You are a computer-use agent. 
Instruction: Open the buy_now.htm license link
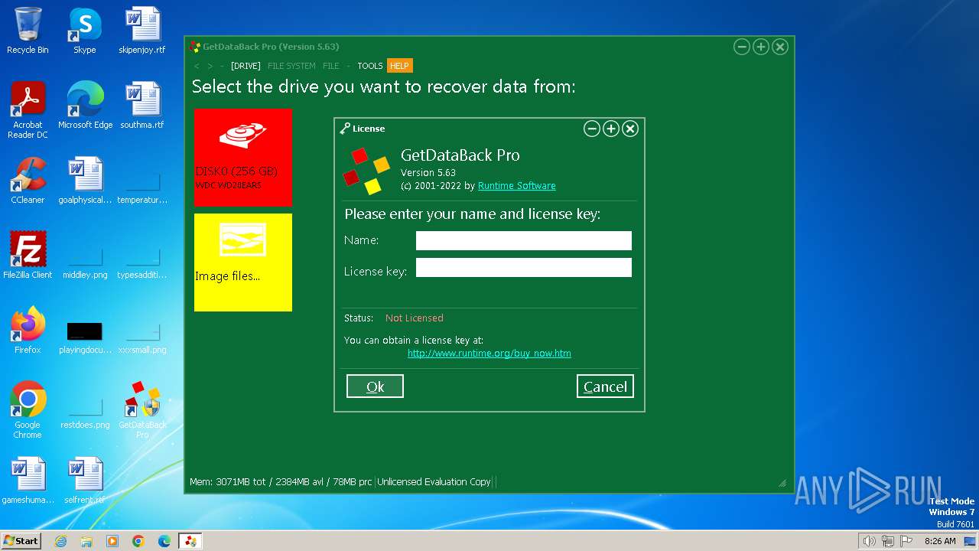point(489,354)
